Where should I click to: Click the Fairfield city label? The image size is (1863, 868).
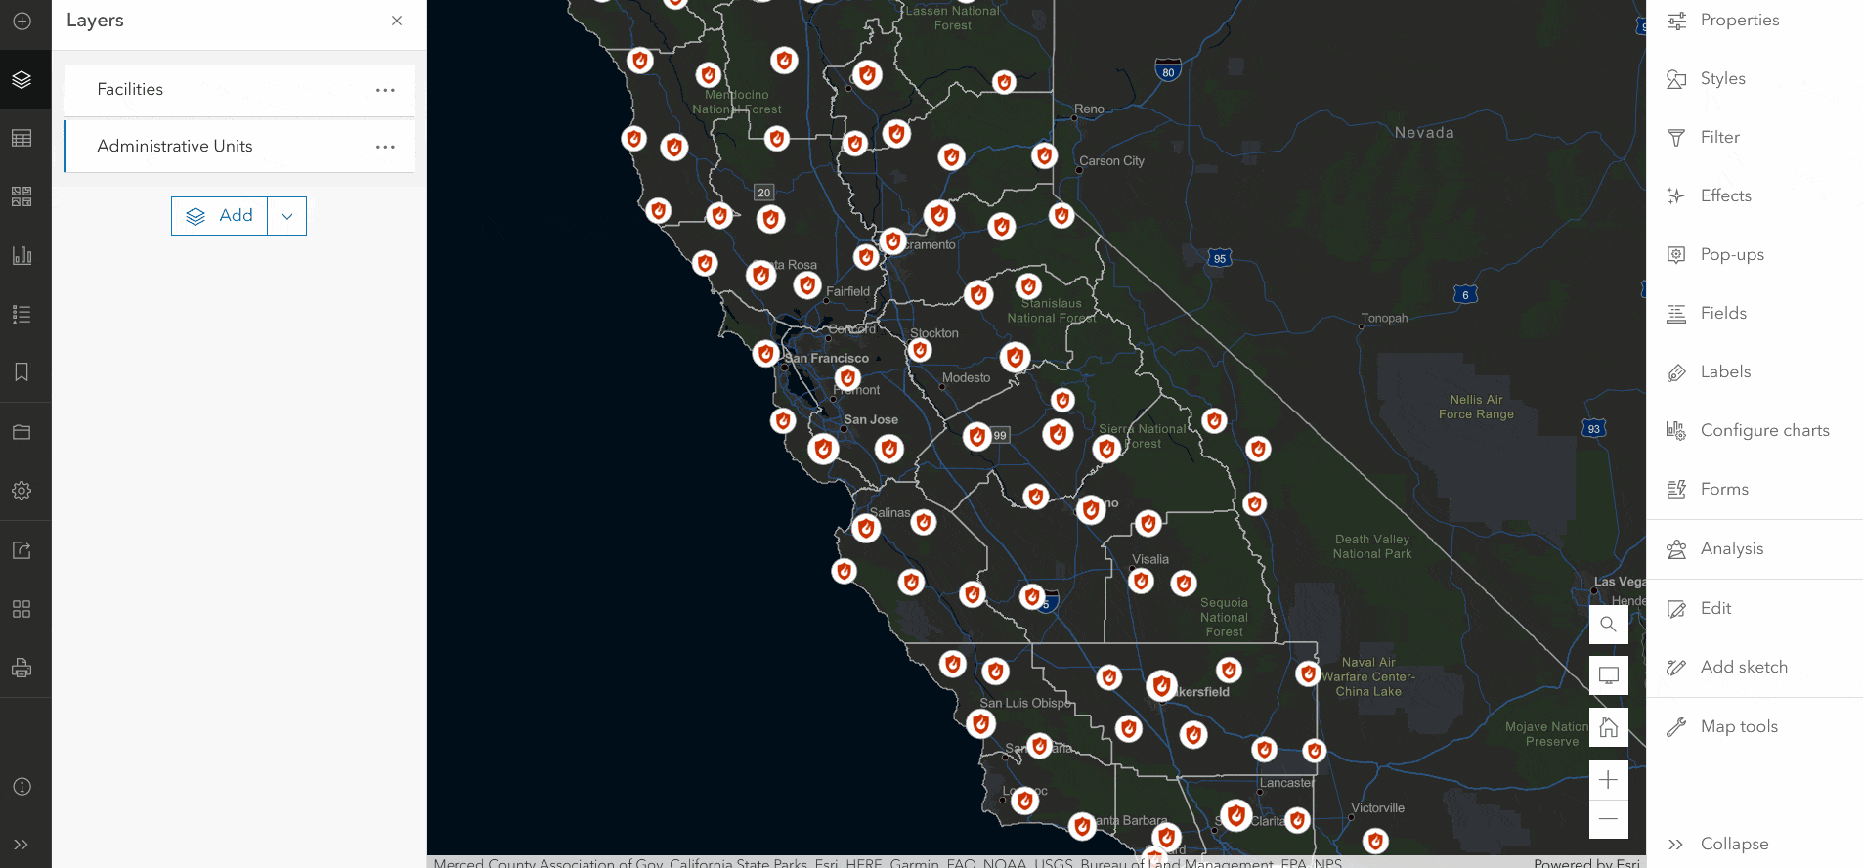pyautogui.click(x=847, y=292)
